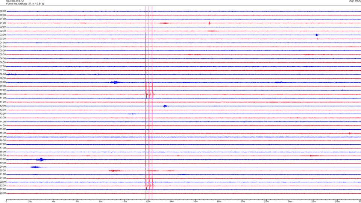Viewport: 361px width, 203px height.
Task: Choose the 11:30 time label
Action: coord(3,102)
